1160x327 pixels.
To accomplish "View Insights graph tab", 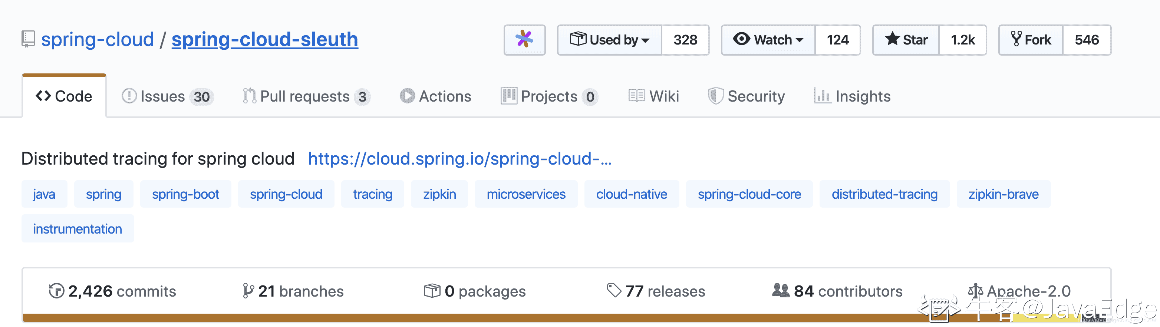I will (x=852, y=96).
